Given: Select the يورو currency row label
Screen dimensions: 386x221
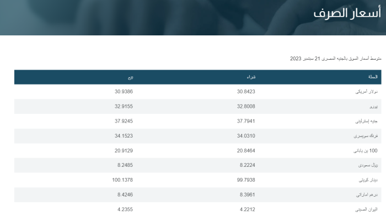Looking at the screenshot, I should 373,107.
